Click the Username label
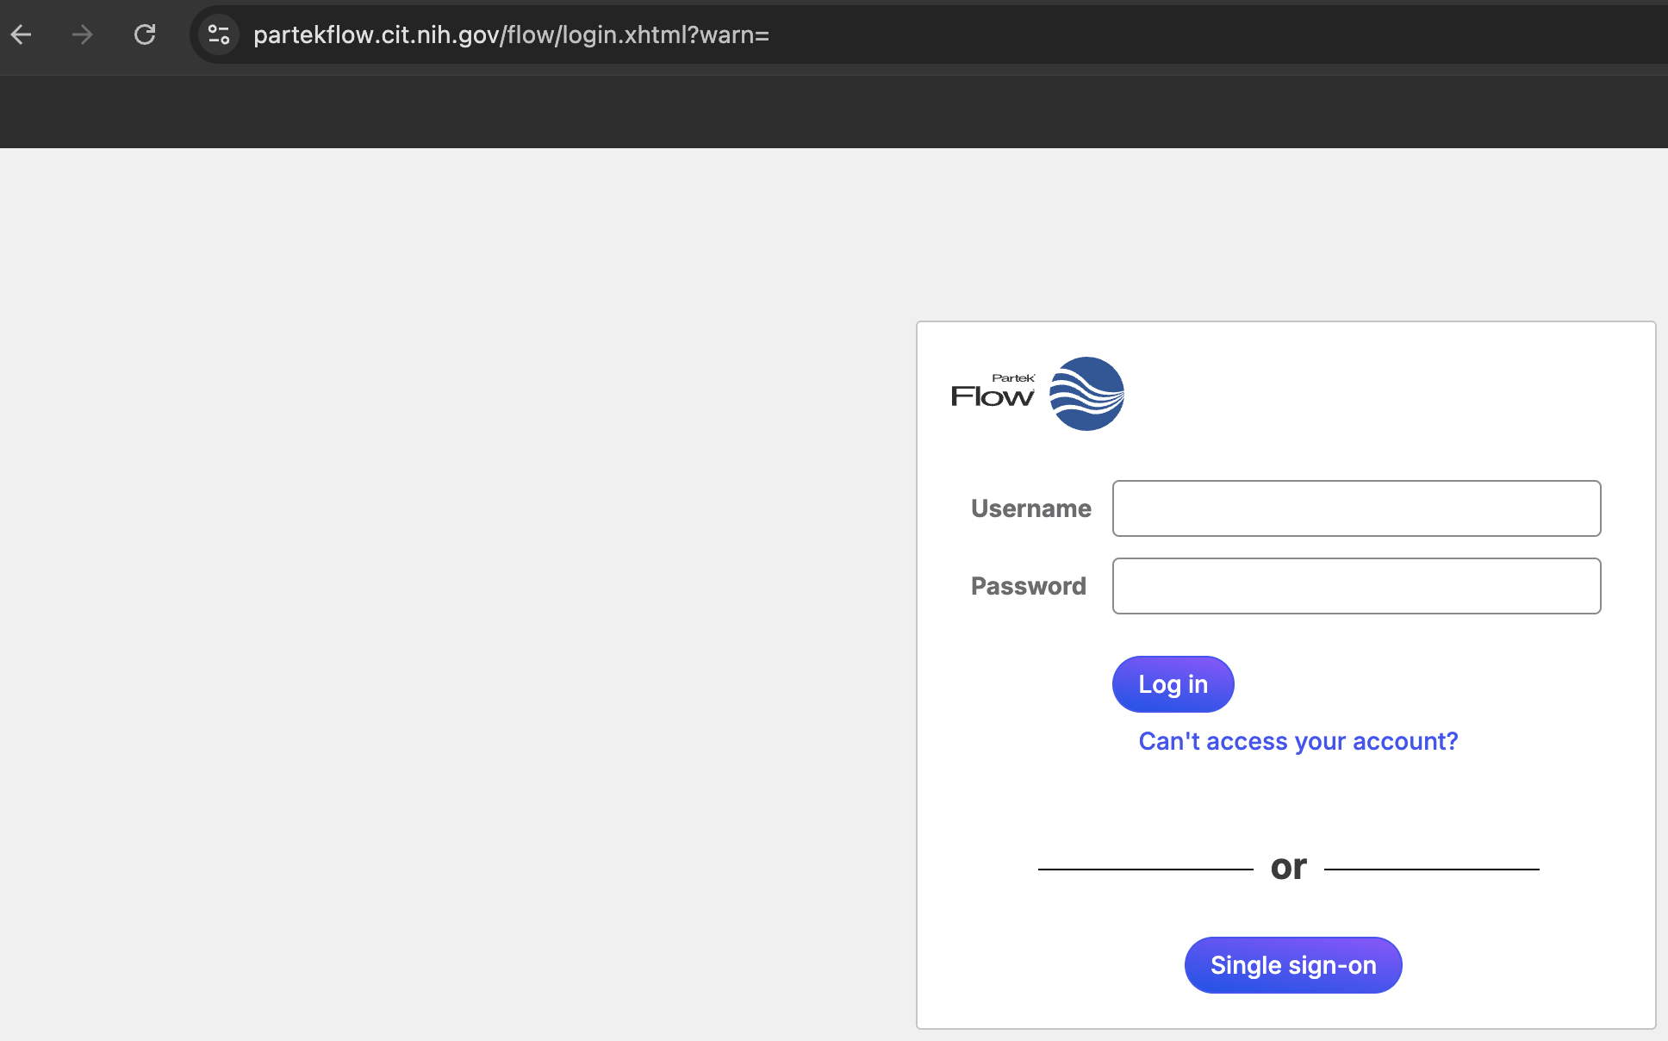The height and width of the screenshot is (1041, 1668). pos(1030,508)
